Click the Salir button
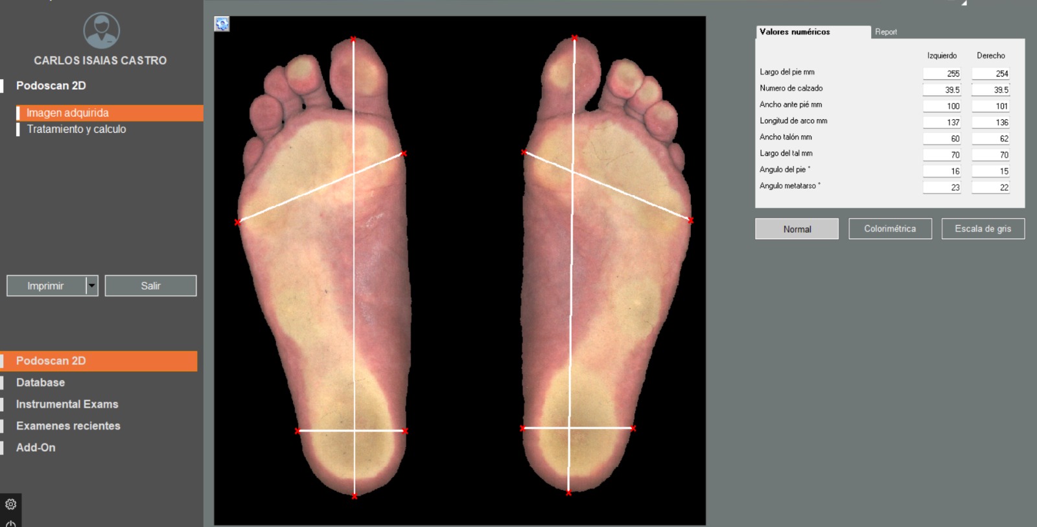Image resolution: width=1037 pixels, height=527 pixels. [x=150, y=285]
